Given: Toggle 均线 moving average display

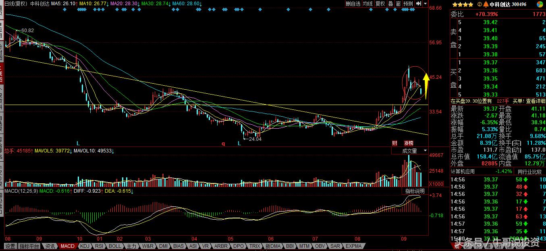Looking at the screenshot, I should click(x=368, y=4).
